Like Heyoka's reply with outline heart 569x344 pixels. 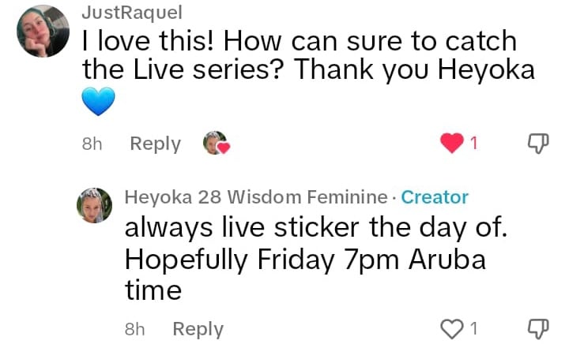pyautogui.click(x=452, y=329)
